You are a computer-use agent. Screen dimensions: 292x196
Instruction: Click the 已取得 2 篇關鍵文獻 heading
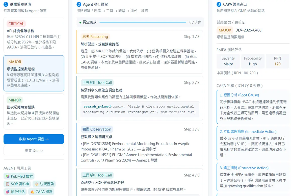(x=96, y=137)
